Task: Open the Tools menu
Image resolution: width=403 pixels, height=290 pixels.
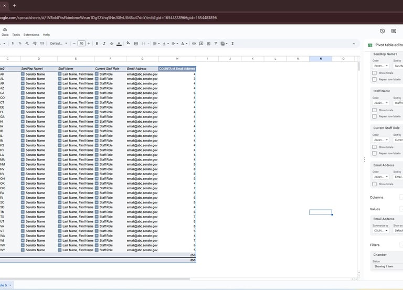Action: click(x=16, y=35)
